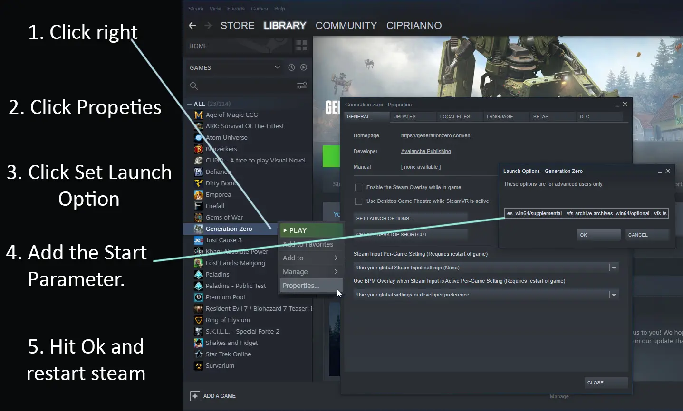This screenshot has height=411, width=683.
Task: Open recent activity clock icon
Action: pos(291,67)
